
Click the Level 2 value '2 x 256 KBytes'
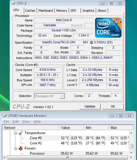click(x=92, y=80)
